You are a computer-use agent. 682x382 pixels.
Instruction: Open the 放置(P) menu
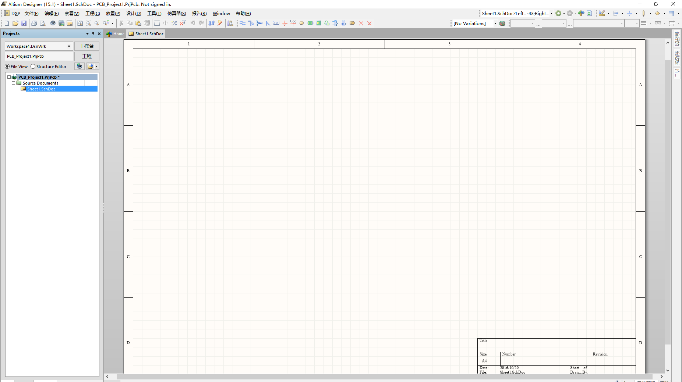coord(113,14)
